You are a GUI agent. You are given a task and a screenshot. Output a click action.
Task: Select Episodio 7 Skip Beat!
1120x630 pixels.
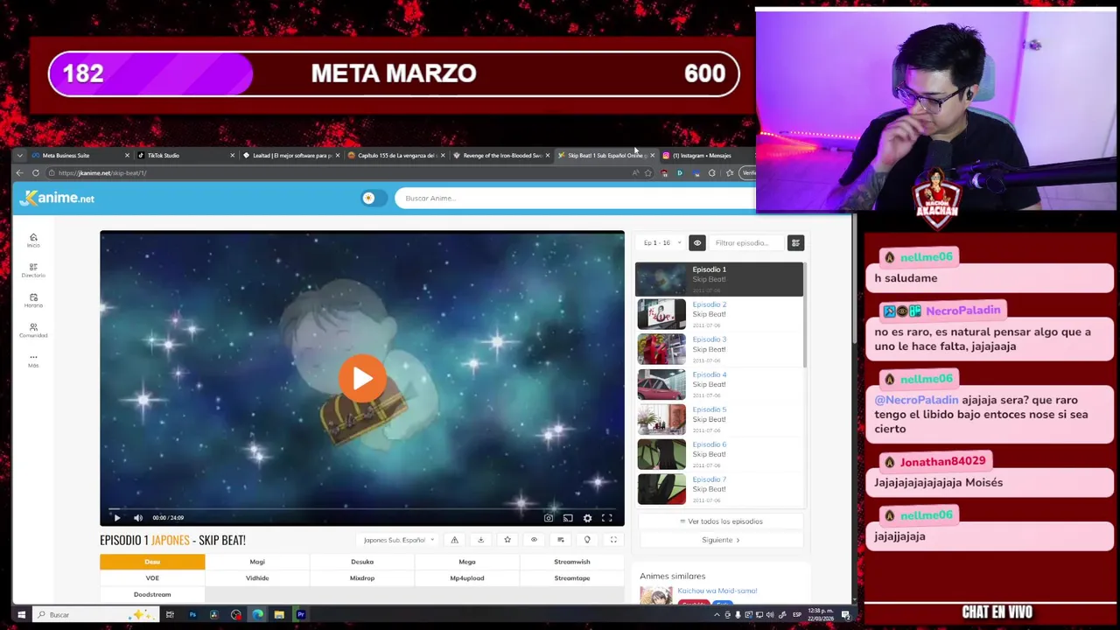[719, 489]
